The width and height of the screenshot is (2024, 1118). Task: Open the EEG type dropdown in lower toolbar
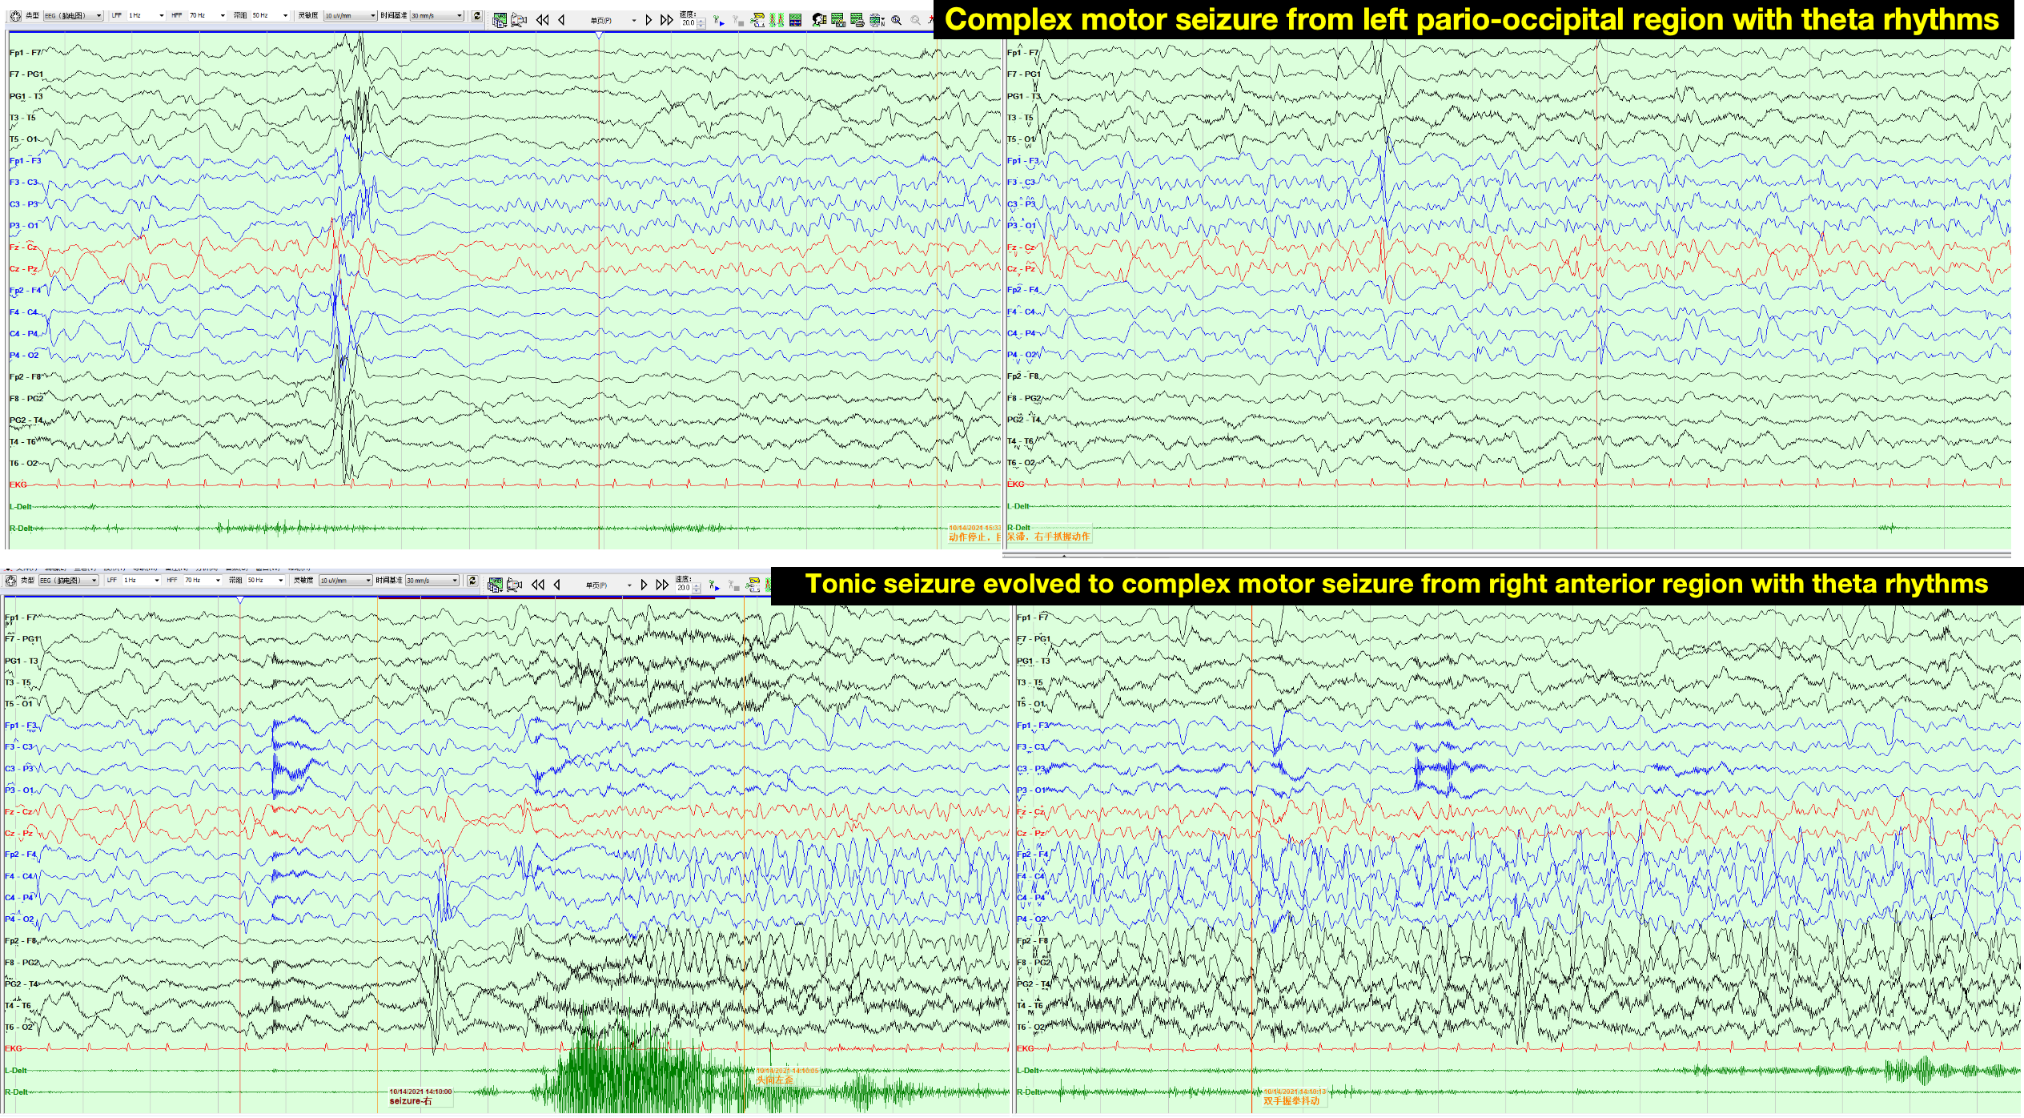(94, 581)
